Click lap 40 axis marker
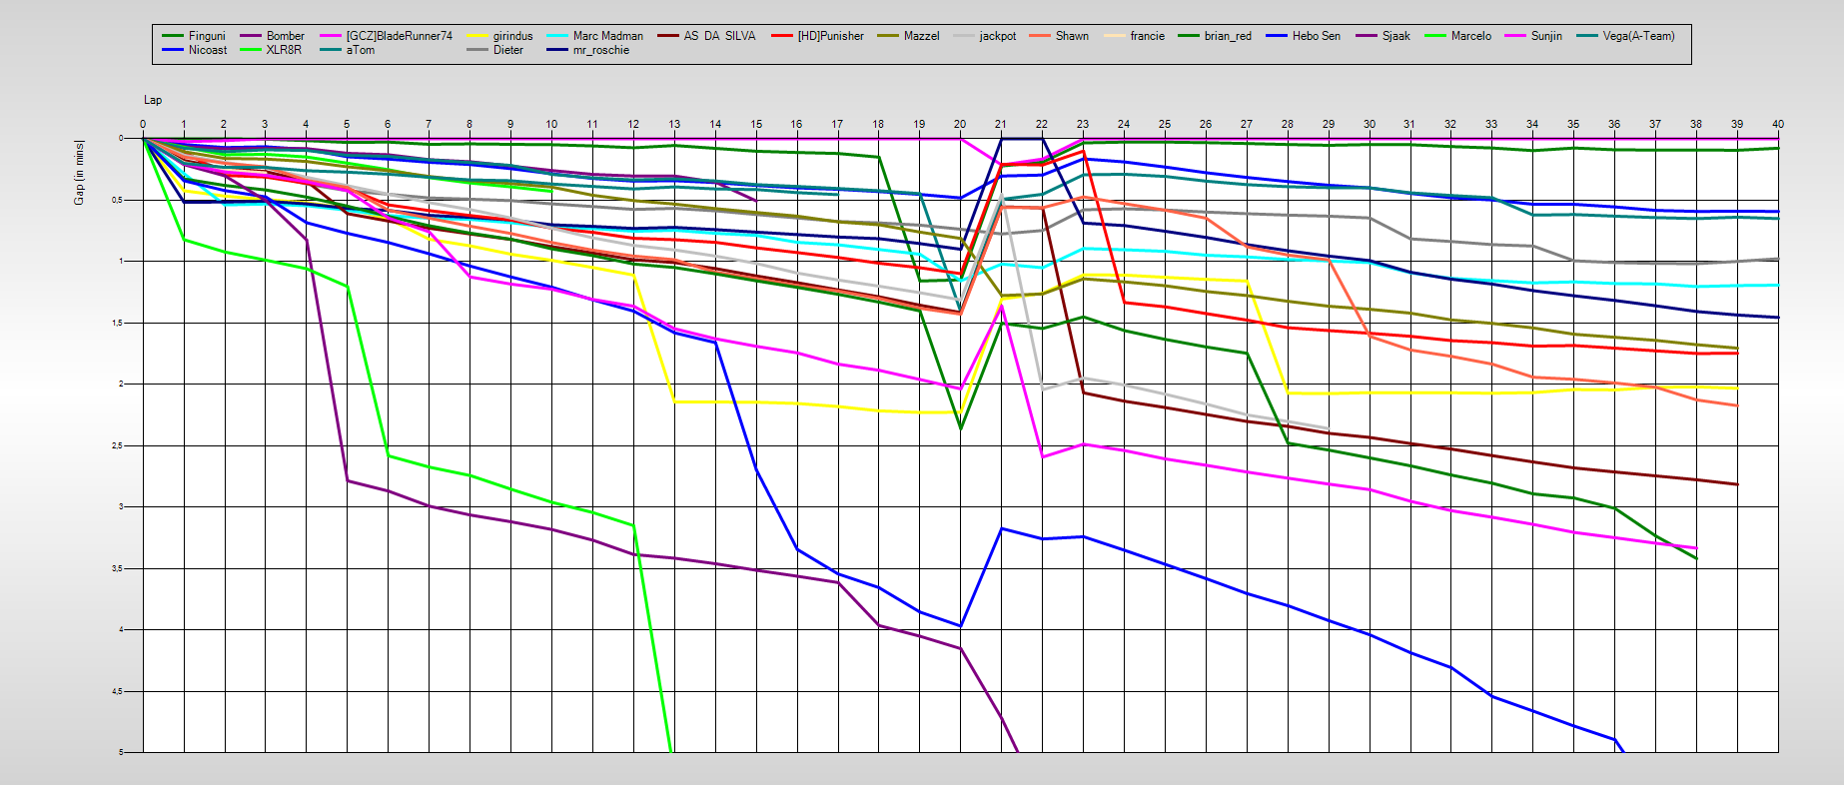 pos(1777,124)
